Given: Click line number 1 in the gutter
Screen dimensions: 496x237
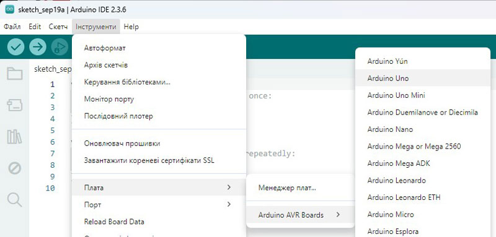Looking at the screenshot, I should [x=52, y=84].
